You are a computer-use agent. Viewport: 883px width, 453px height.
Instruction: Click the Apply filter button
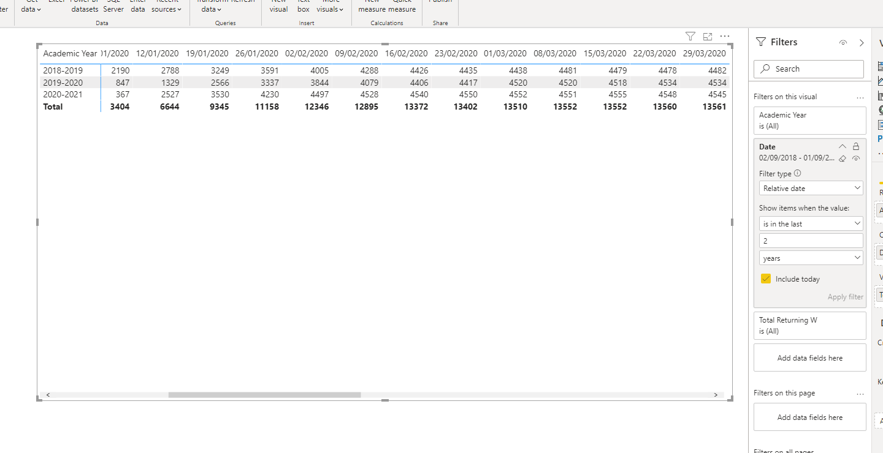845,297
